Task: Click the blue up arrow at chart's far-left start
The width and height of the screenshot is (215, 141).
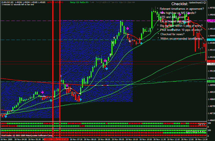Action: [x=6, y=117]
